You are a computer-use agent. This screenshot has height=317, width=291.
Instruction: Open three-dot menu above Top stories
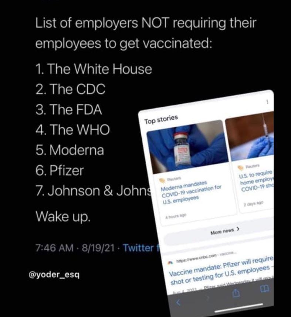(x=268, y=101)
